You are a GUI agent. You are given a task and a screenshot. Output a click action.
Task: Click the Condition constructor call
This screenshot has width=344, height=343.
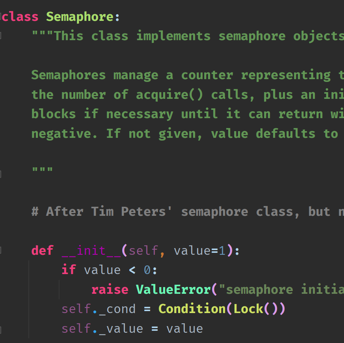tap(192, 309)
